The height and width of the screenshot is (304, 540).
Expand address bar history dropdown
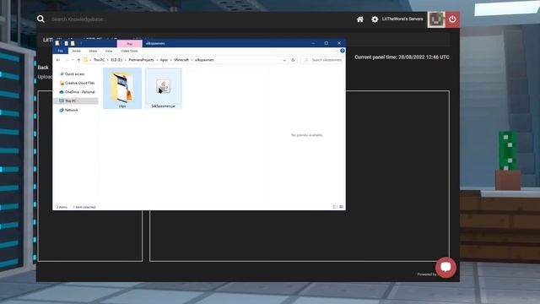point(284,60)
